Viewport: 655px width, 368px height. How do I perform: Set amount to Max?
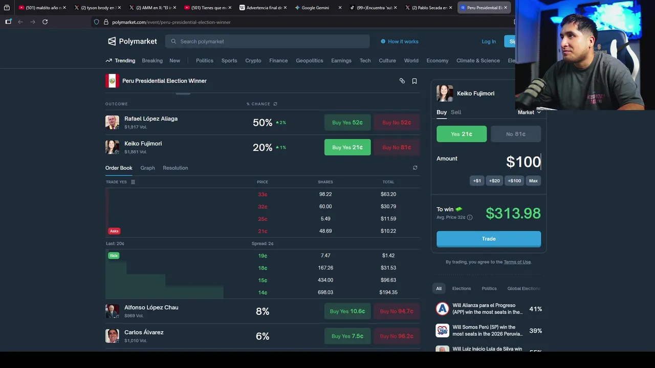(533, 180)
